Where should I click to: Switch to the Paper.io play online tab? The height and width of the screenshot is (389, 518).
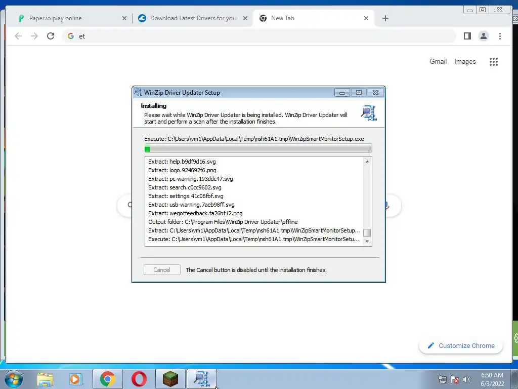[x=71, y=18]
